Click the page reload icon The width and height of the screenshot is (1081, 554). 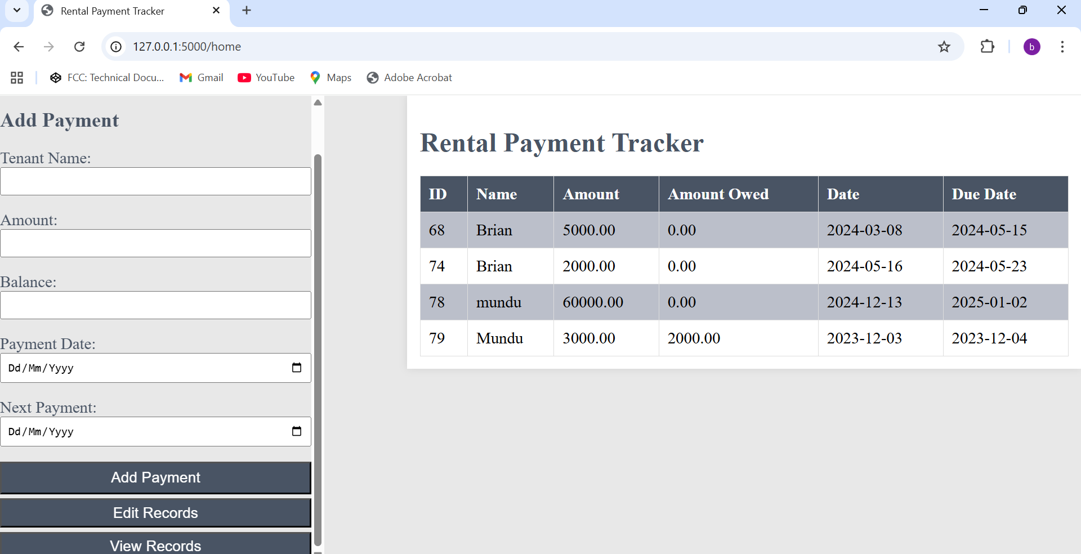[x=79, y=47]
